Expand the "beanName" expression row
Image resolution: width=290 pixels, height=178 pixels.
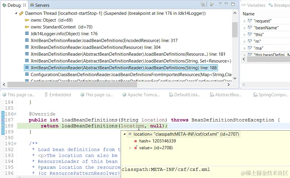pyautogui.click(x=244, y=28)
